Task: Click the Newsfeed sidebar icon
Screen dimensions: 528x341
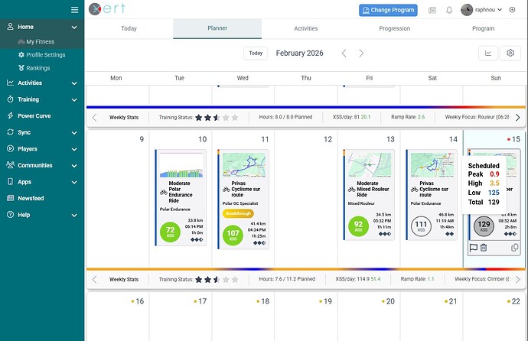Action: point(11,198)
